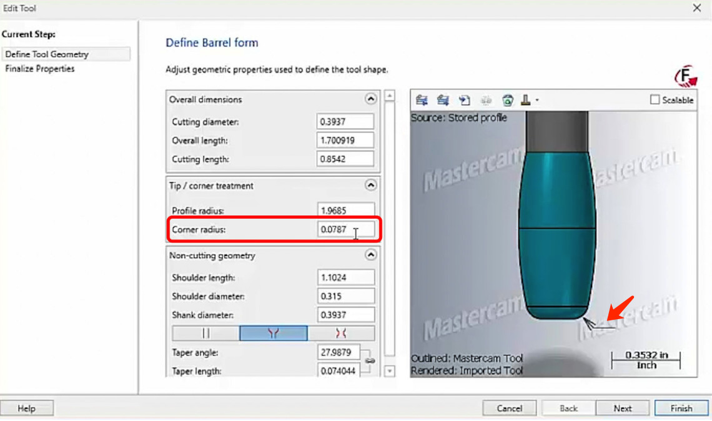
Task: Select the tapered shank shape button
Action: 274,334
